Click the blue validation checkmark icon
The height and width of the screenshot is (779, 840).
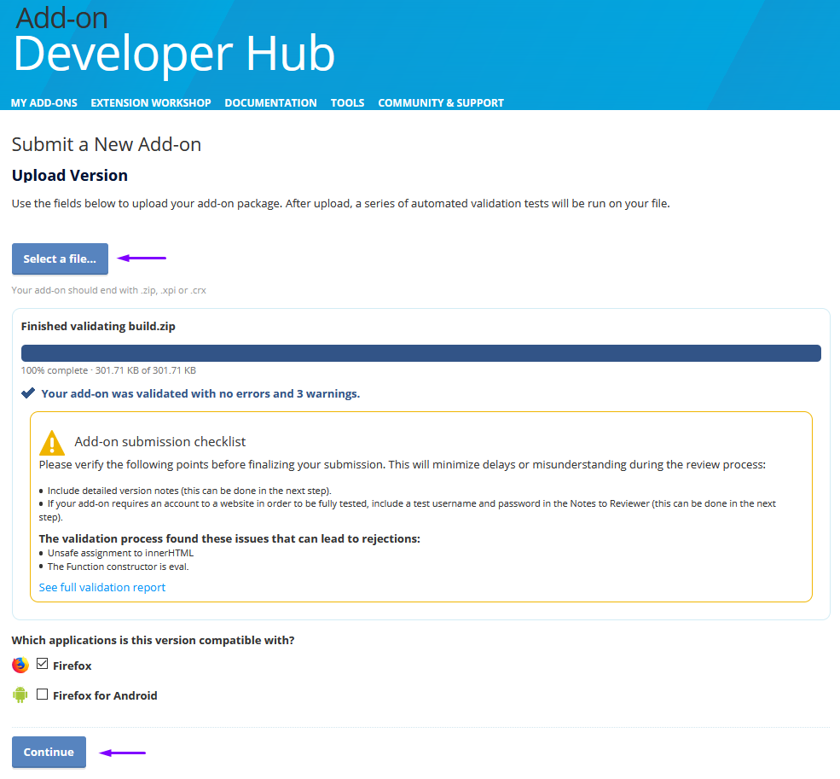pos(28,393)
